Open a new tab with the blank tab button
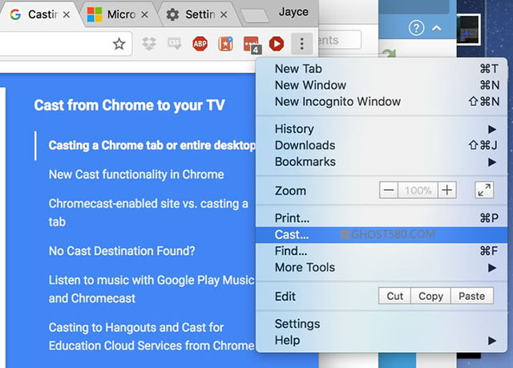The height and width of the screenshot is (368, 513). point(255,16)
